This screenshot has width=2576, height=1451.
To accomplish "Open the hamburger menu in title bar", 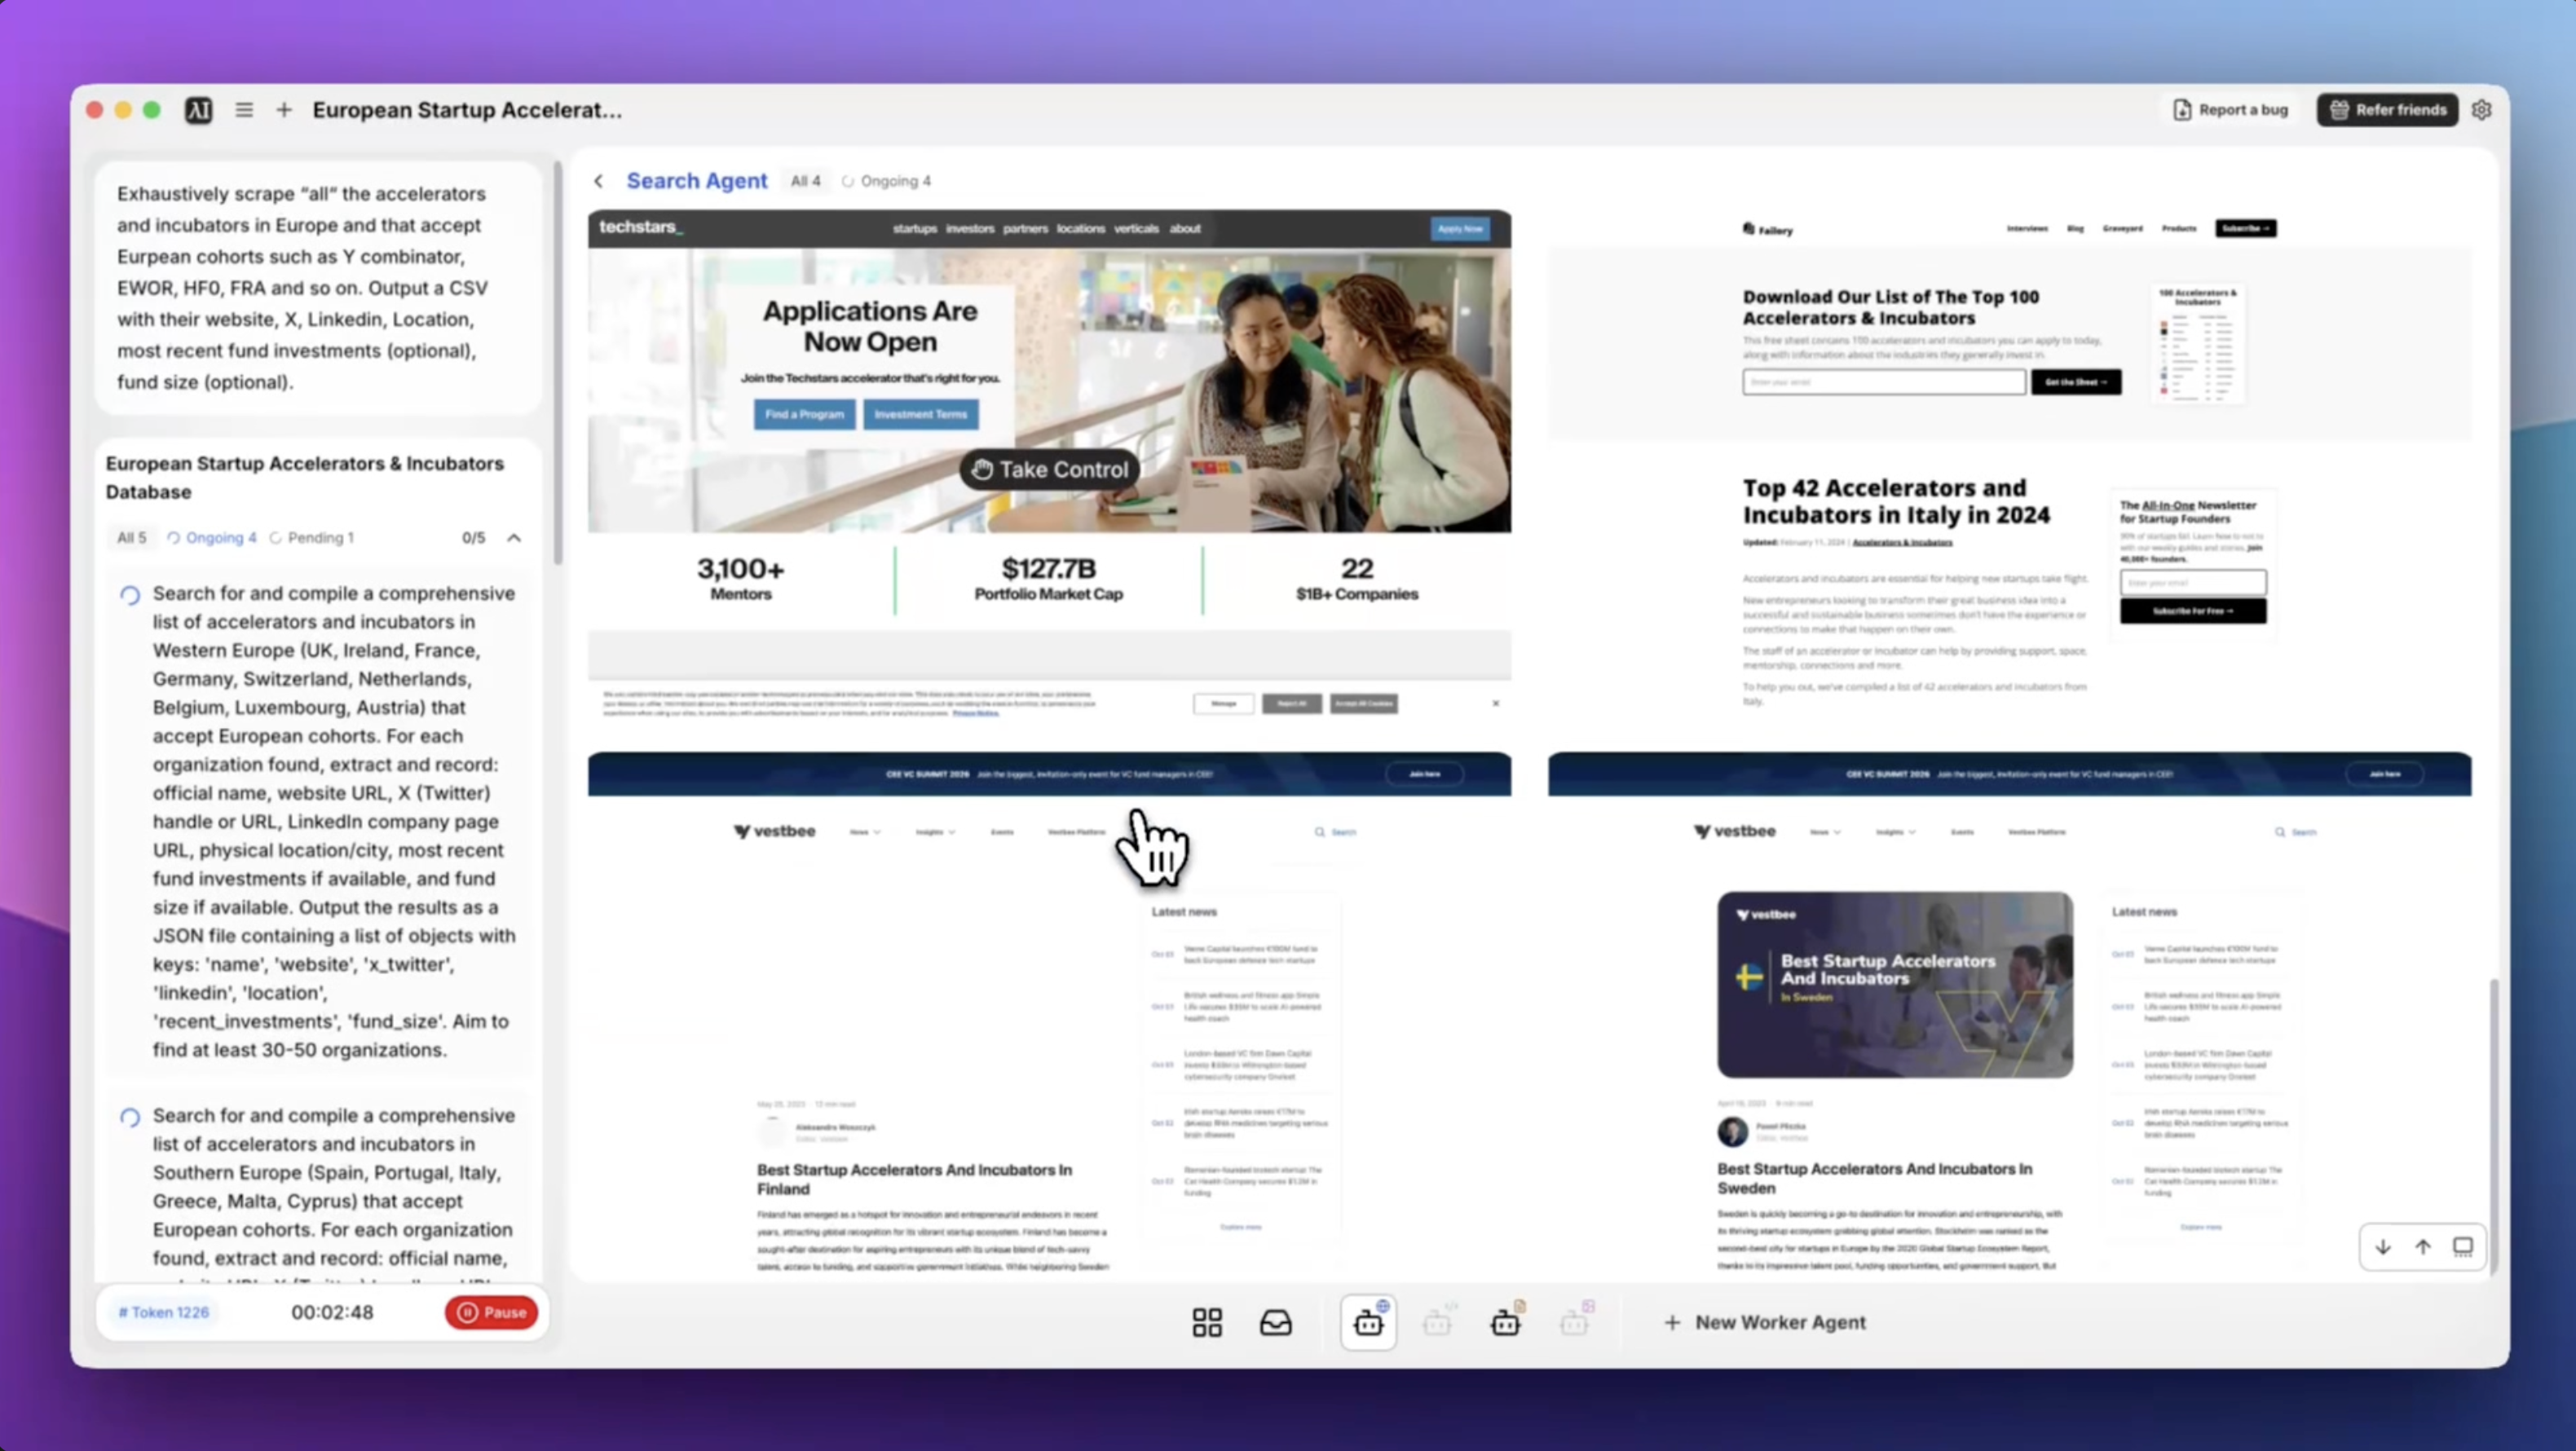I will click(244, 110).
